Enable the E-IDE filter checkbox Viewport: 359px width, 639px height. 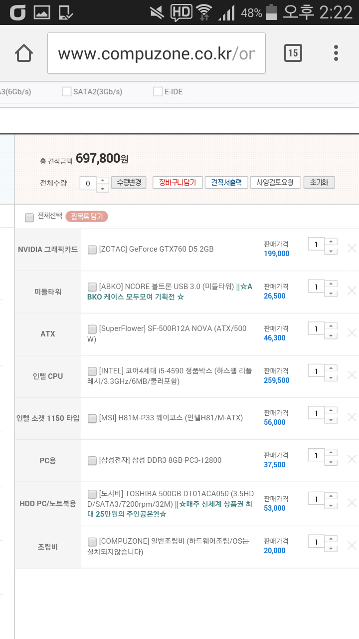pyautogui.click(x=158, y=92)
